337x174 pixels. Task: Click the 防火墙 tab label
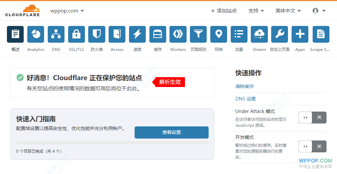click(x=97, y=50)
